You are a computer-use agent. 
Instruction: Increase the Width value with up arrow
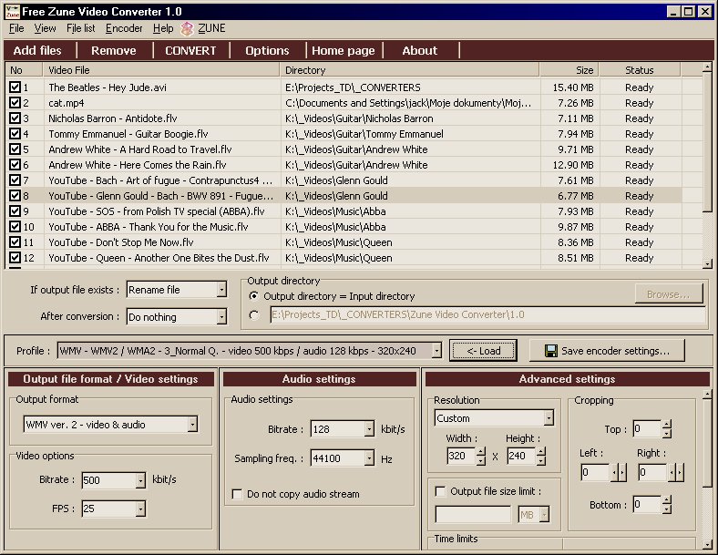480,451
